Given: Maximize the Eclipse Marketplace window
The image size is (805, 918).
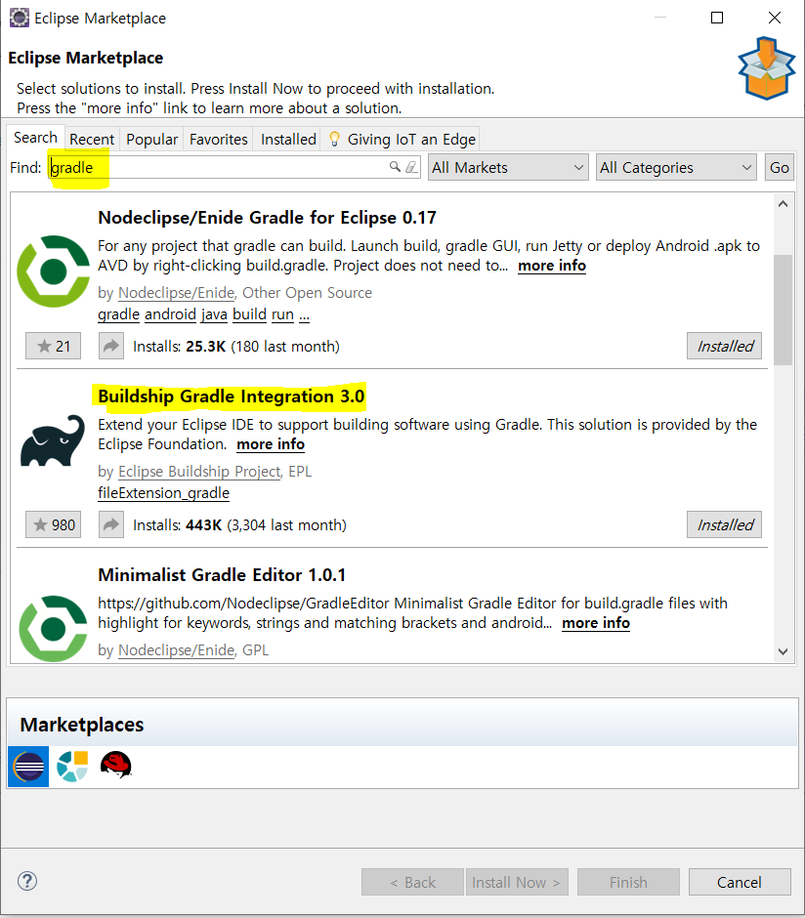Looking at the screenshot, I should [717, 19].
